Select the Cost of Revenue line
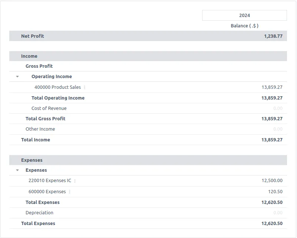 coord(49,108)
